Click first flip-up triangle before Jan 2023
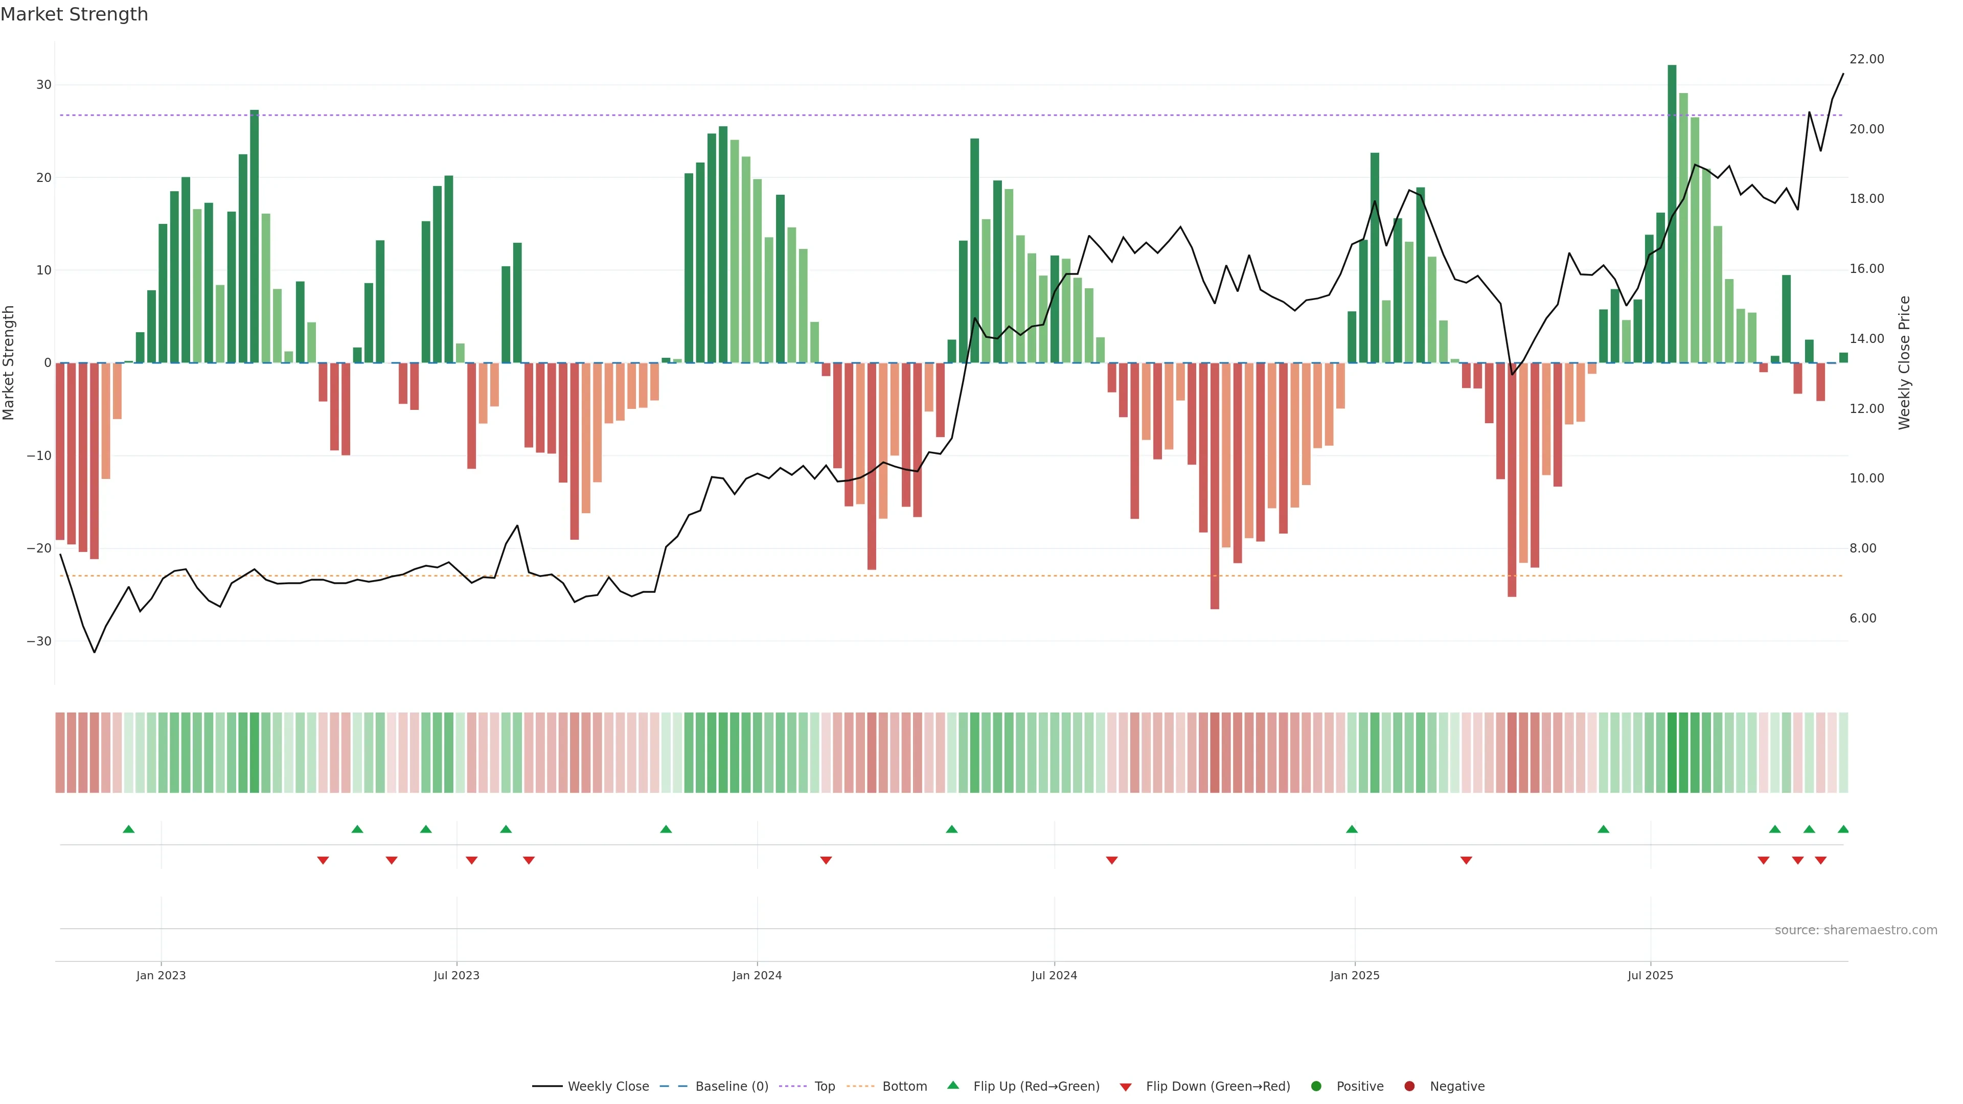 click(129, 829)
